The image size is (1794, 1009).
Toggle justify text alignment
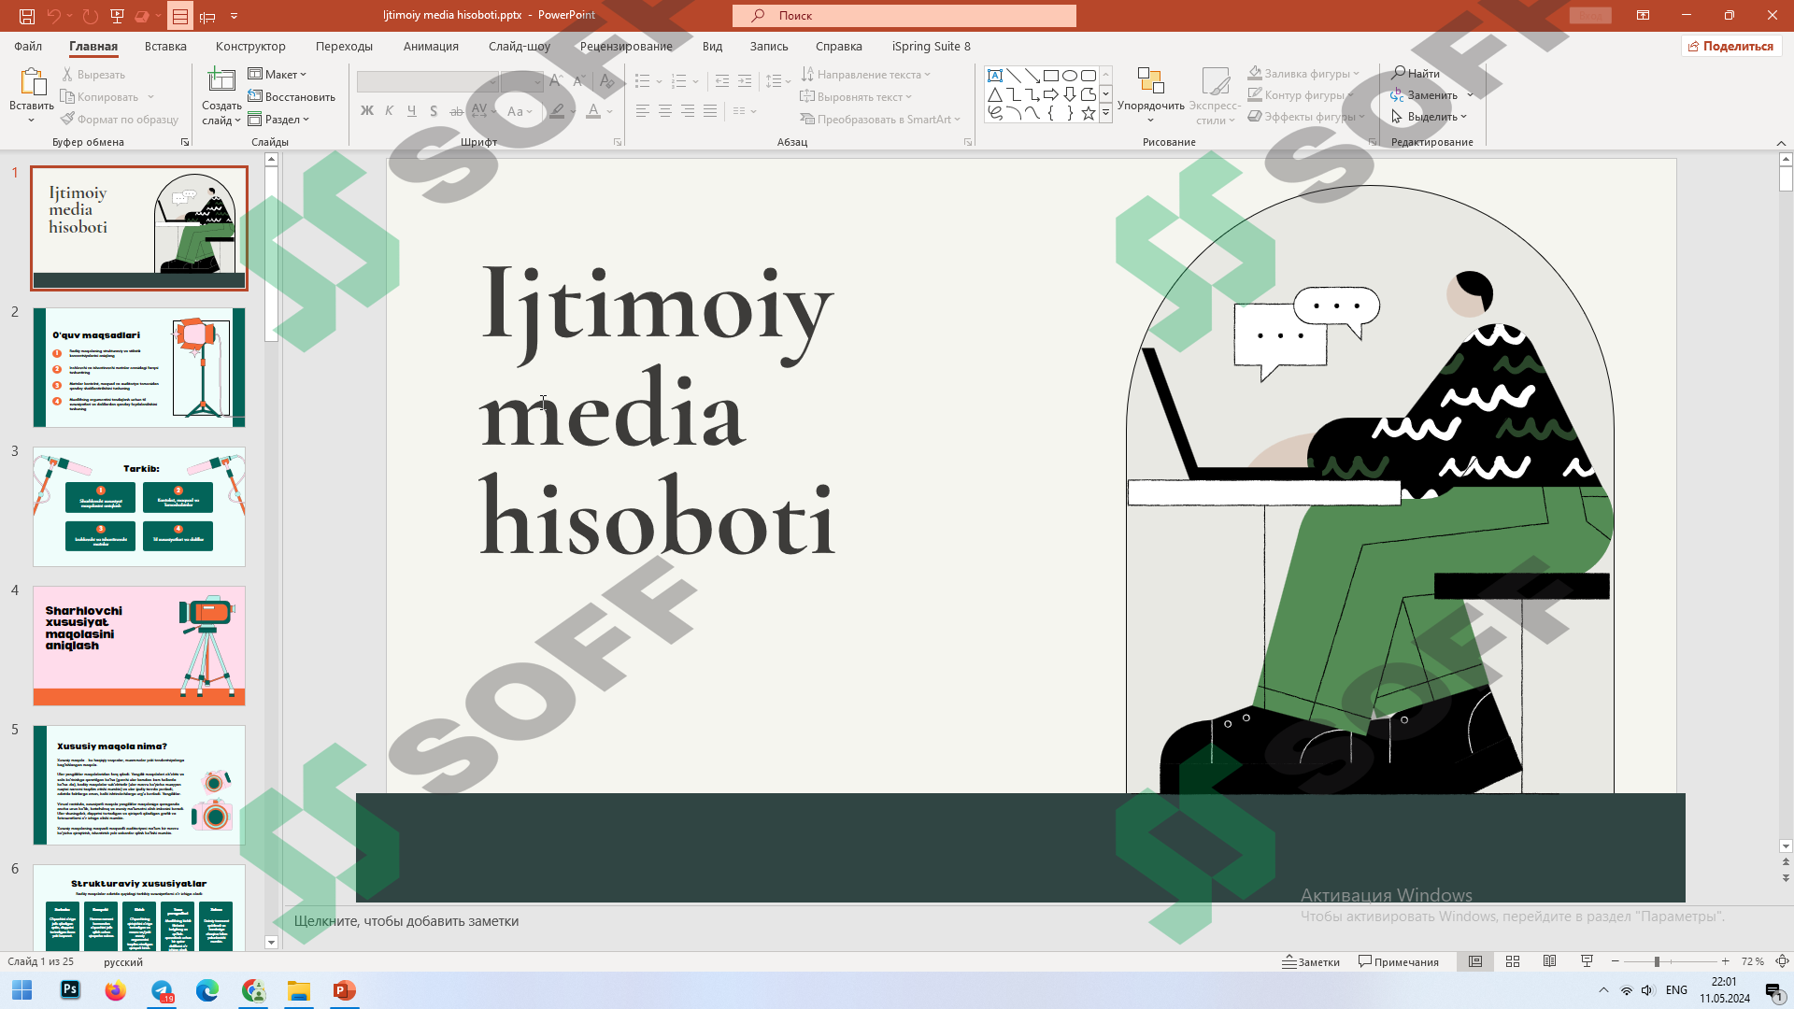click(710, 111)
